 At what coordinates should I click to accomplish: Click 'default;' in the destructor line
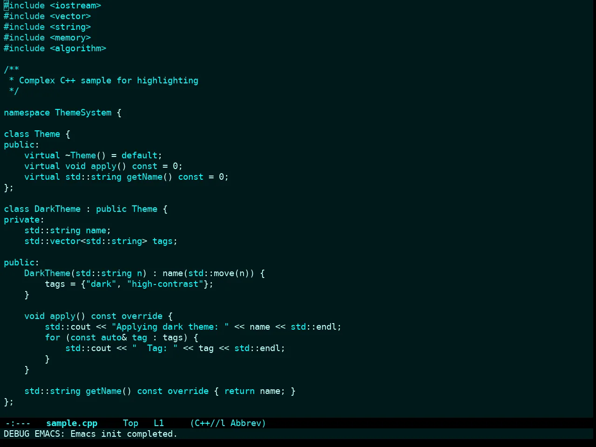click(x=142, y=156)
